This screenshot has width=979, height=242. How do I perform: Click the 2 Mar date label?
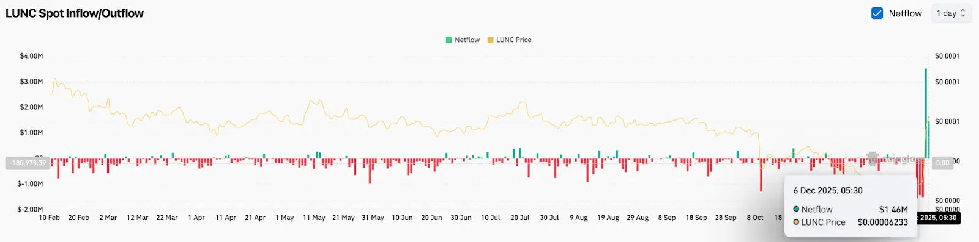[108, 218]
